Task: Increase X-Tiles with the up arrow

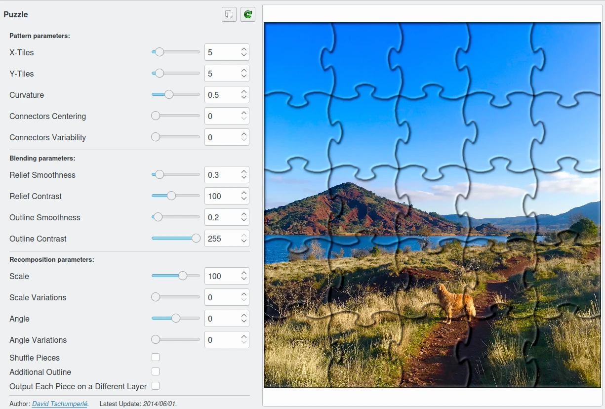Action: (x=244, y=49)
